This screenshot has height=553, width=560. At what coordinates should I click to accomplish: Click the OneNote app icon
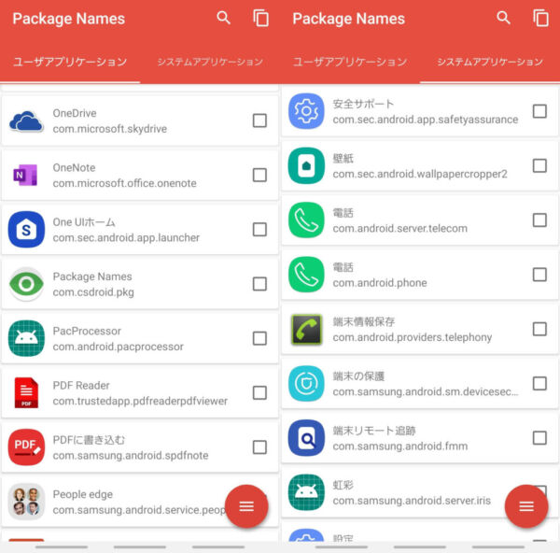click(26, 176)
